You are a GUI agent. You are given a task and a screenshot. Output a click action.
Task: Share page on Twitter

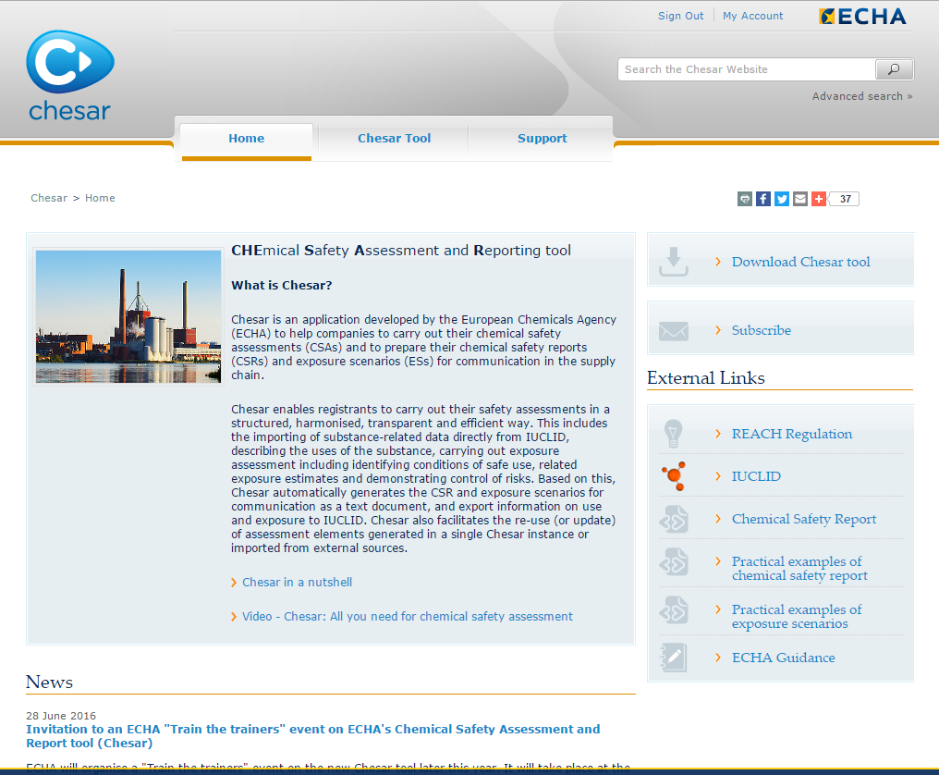(x=782, y=199)
